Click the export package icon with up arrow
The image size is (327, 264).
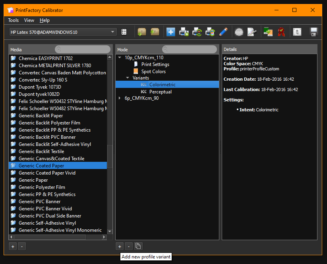tap(155, 32)
